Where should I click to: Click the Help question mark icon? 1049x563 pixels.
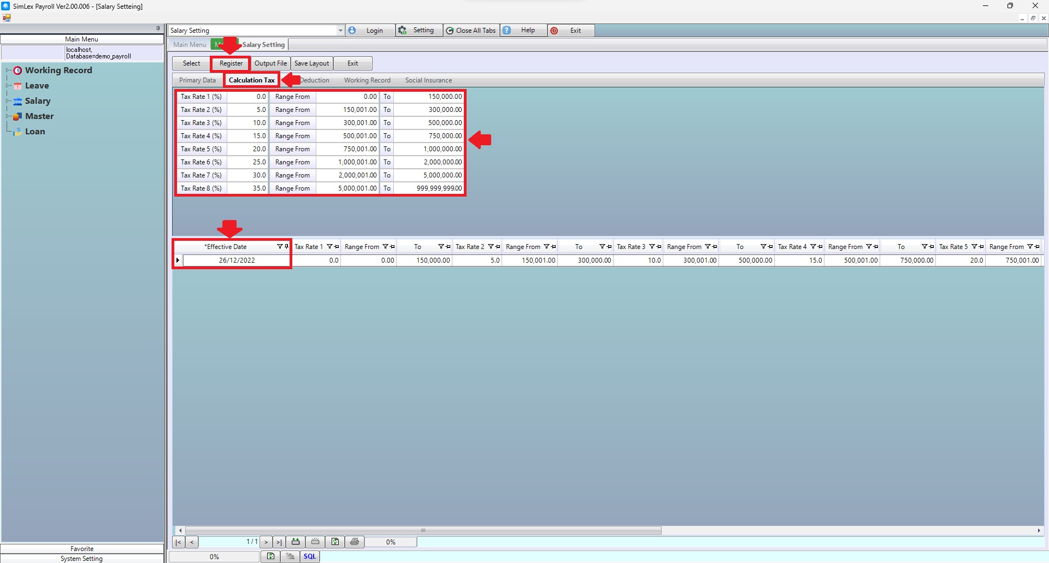[507, 31]
